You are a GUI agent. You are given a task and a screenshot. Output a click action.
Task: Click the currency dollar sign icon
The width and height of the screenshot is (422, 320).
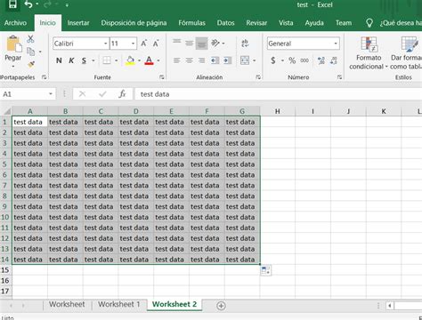(273, 60)
